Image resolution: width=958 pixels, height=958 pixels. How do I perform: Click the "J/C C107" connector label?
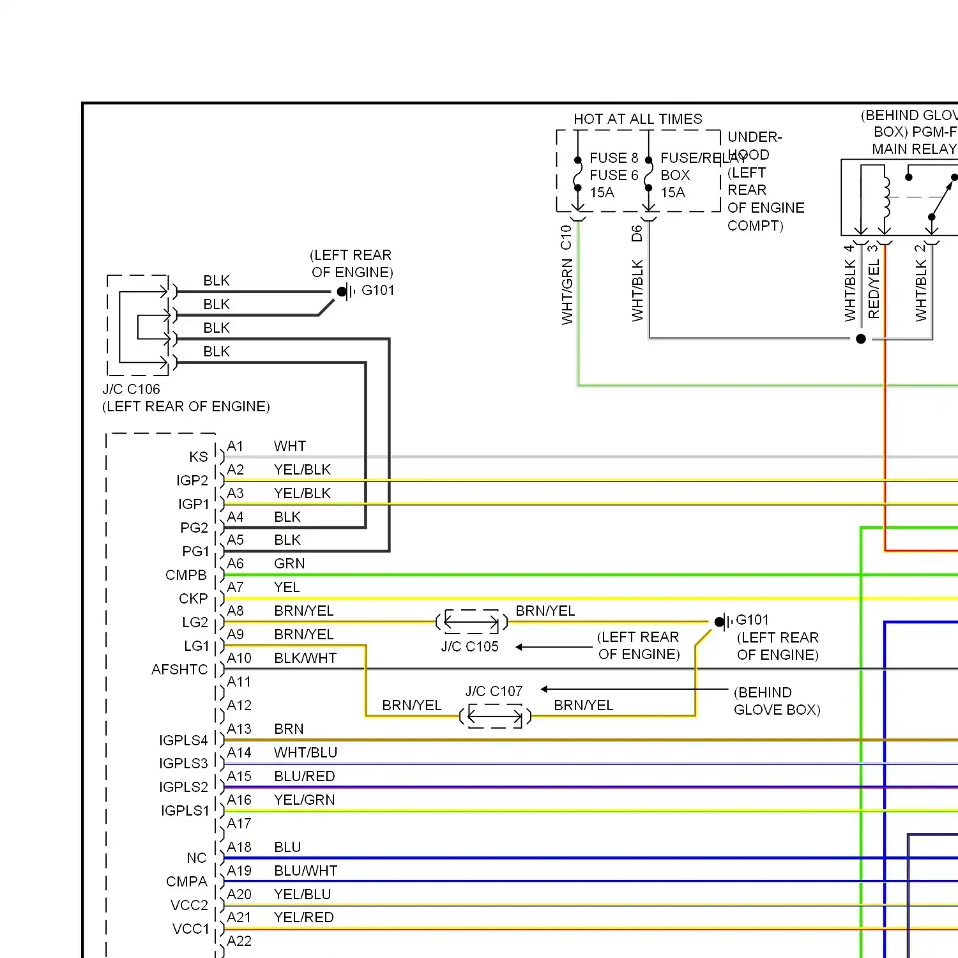(494, 692)
